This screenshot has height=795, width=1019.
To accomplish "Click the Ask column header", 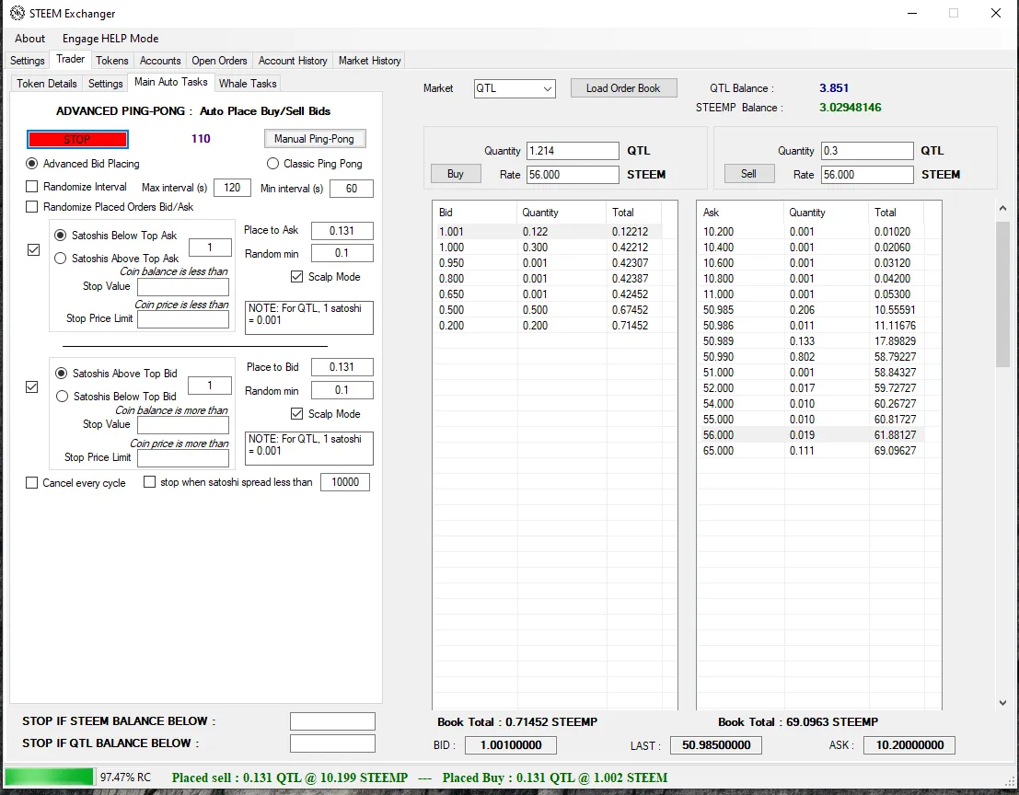I will coord(740,213).
